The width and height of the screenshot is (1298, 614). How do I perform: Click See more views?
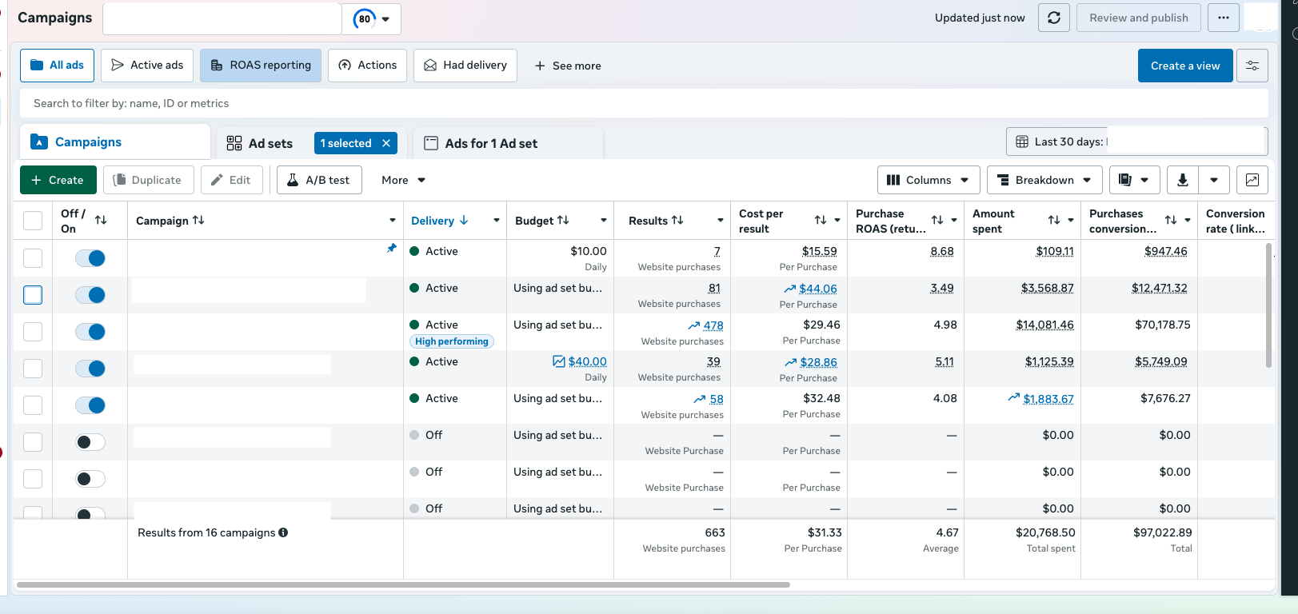point(568,66)
